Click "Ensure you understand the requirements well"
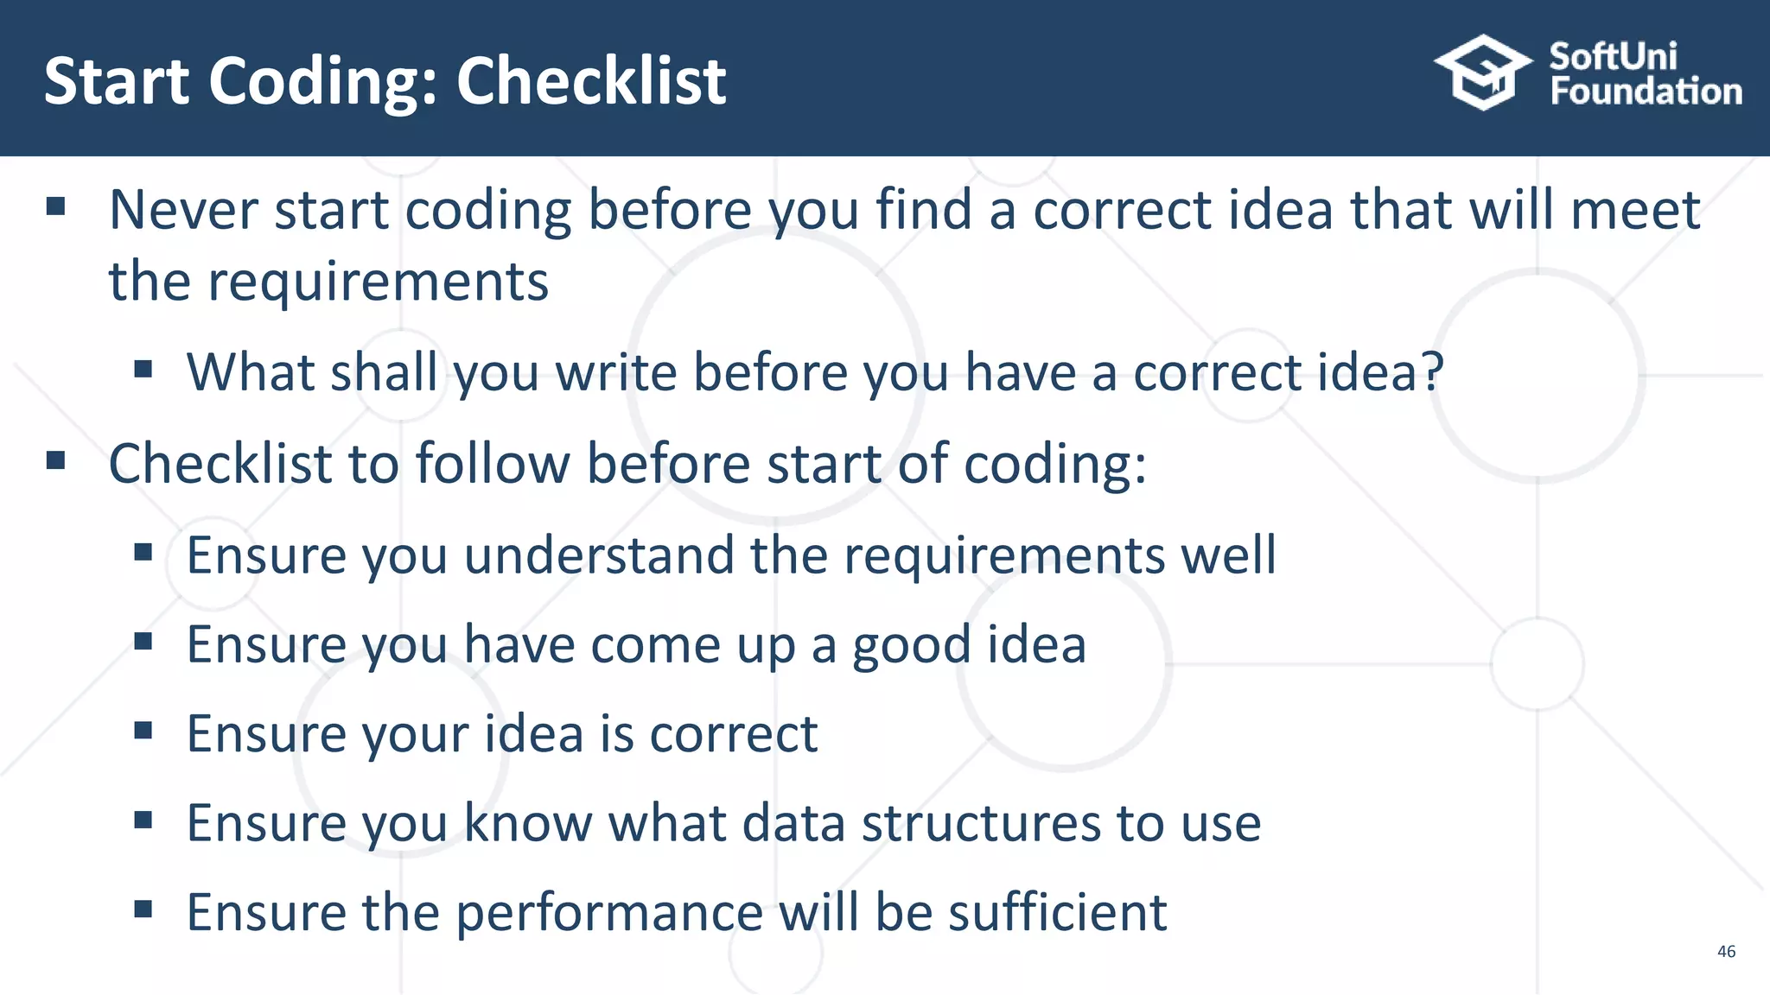 (x=731, y=555)
